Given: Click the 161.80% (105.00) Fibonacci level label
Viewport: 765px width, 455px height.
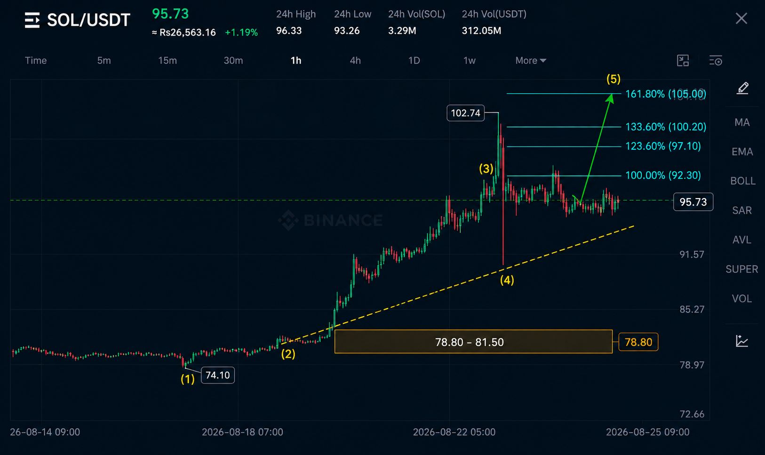Looking at the screenshot, I should pos(666,94).
